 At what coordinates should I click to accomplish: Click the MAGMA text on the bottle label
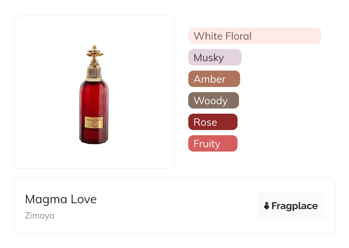pyautogui.click(x=94, y=119)
